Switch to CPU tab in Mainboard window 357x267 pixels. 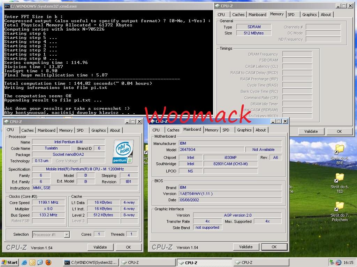point(156,130)
